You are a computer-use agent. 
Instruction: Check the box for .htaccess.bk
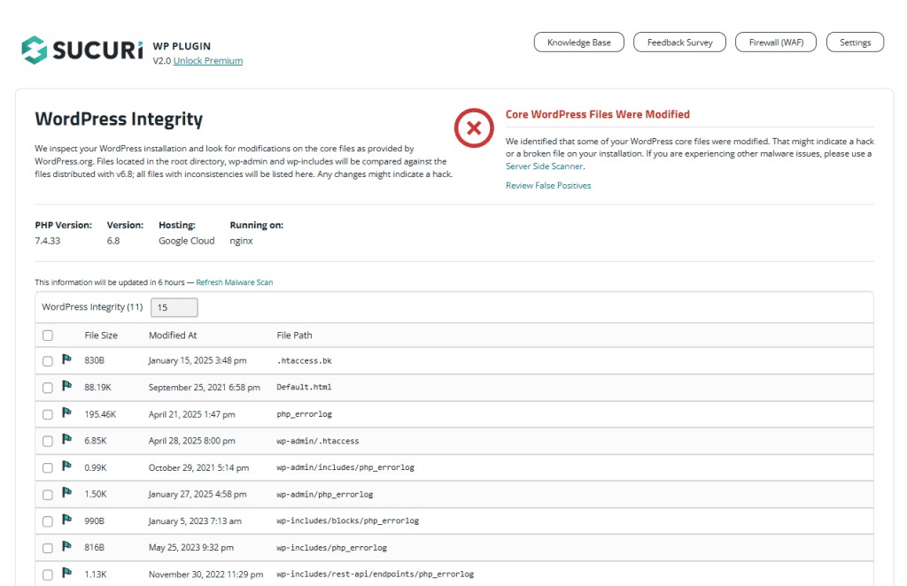coord(48,361)
